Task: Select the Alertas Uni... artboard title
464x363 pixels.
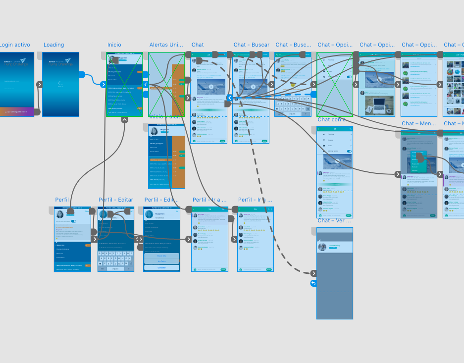Action: click(166, 45)
